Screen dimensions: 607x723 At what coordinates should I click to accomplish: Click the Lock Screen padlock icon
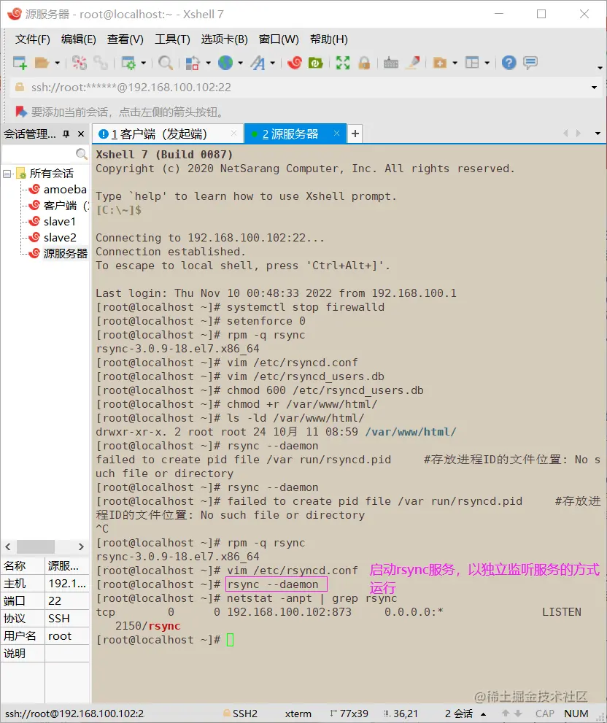click(x=364, y=63)
